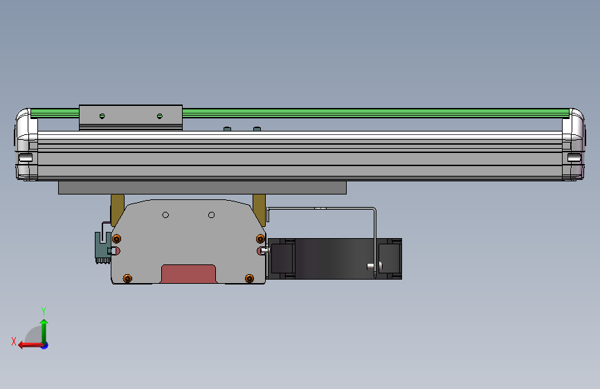This screenshot has width=600, height=389.
Task: Select the thin bent wire bracket over the drag chain
Action: (321, 210)
